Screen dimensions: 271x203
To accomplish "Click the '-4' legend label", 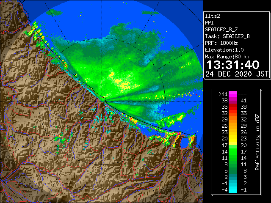I will coord(224,189).
